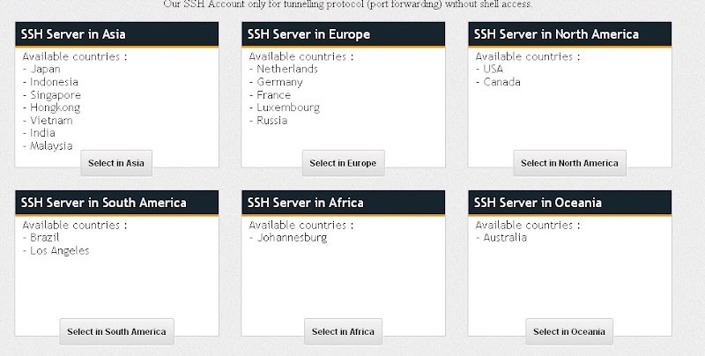
Task: Click the Johannesburg entry under Africa
Action: pyautogui.click(x=292, y=238)
